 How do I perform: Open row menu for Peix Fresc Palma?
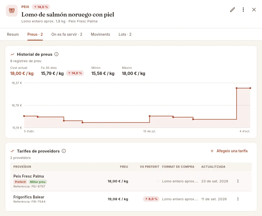[x=238, y=181]
